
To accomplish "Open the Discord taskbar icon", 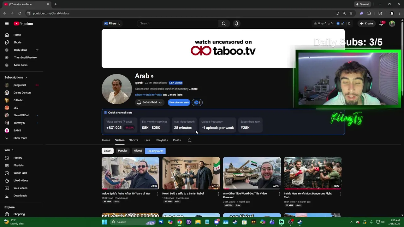I will (x=217, y=222).
